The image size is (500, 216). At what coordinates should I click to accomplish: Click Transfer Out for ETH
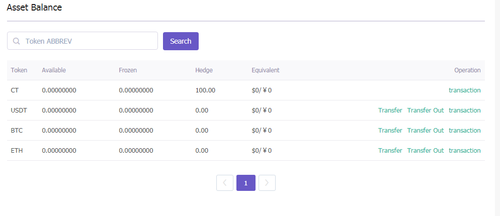point(425,151)
